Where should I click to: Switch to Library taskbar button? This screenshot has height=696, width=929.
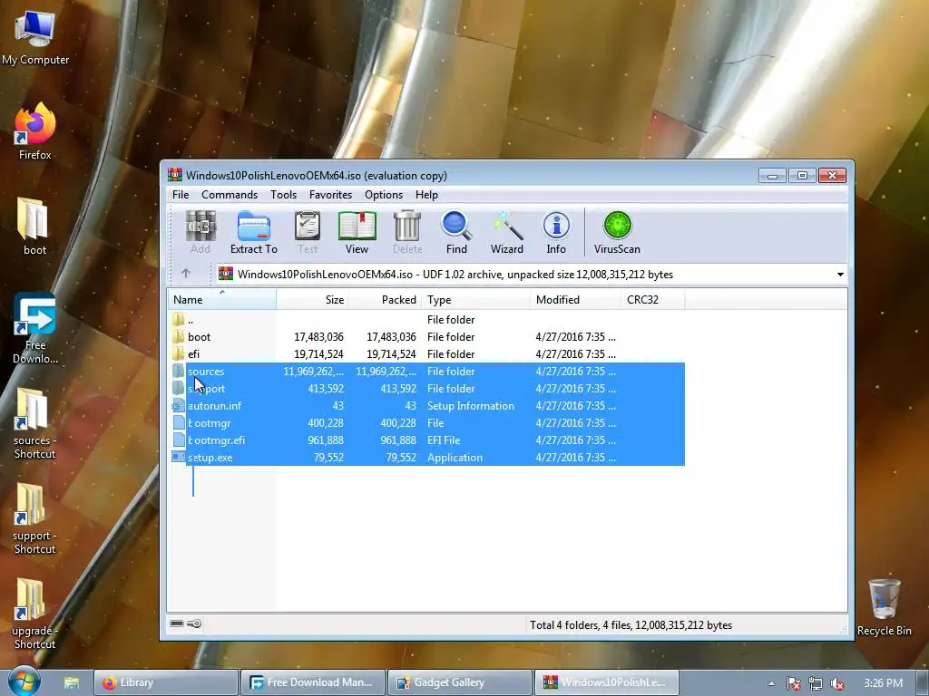166,682
